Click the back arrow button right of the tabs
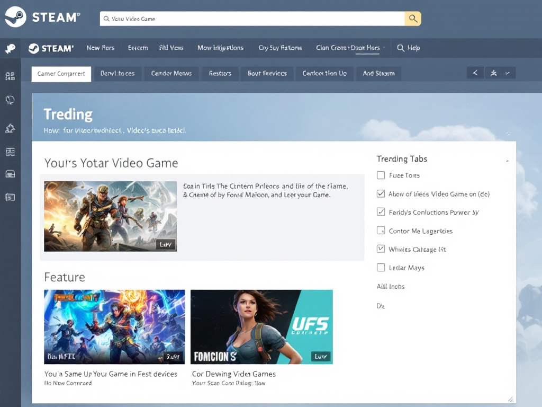The width and height of the screenshot is (542, 407). point(475,73)
